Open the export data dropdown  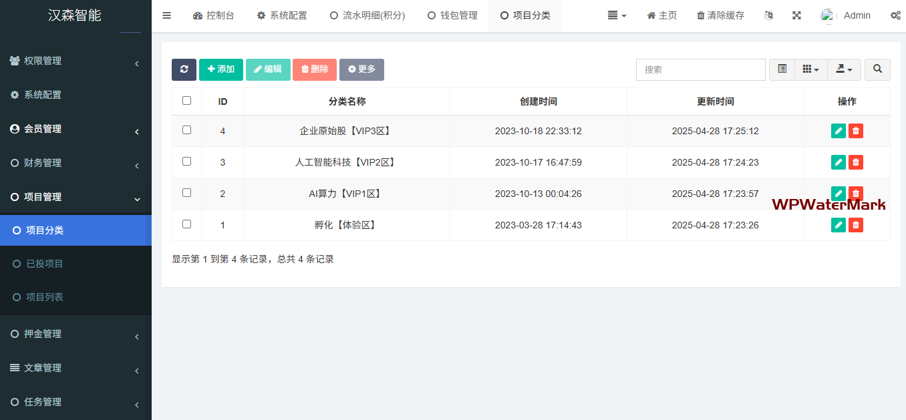844,69
